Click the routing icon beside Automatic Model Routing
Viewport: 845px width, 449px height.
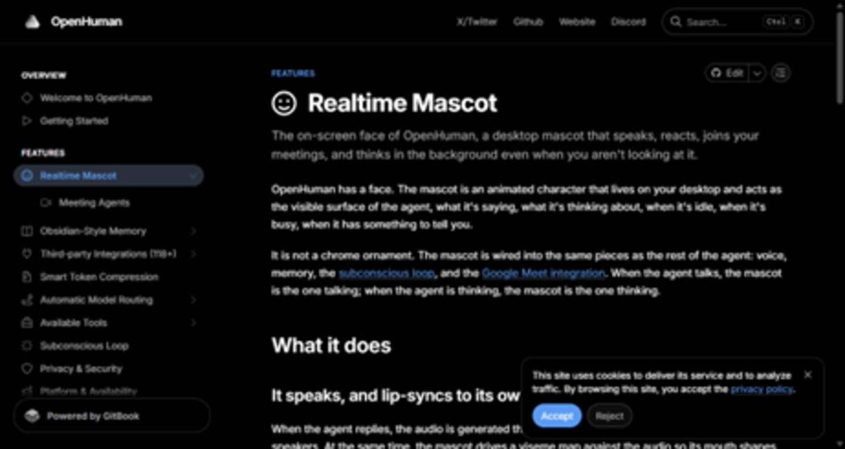coord(26,300)
